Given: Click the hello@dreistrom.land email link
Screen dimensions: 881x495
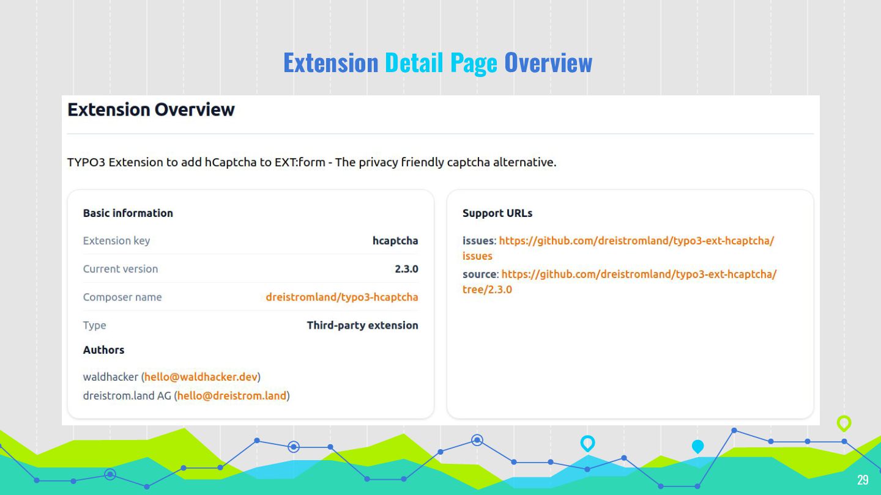Looking at the screenshot, I should (232, 396).
